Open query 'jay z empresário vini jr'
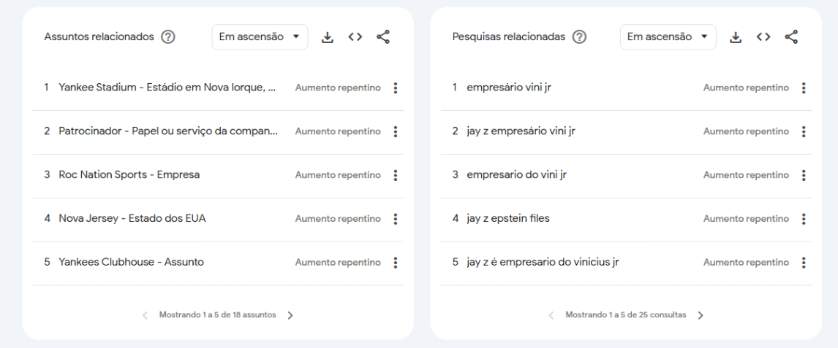 coord(521,131)
